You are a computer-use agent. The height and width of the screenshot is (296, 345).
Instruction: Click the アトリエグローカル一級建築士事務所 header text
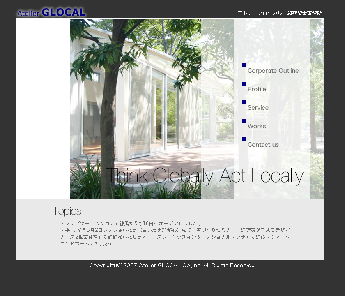click(280, 13)
